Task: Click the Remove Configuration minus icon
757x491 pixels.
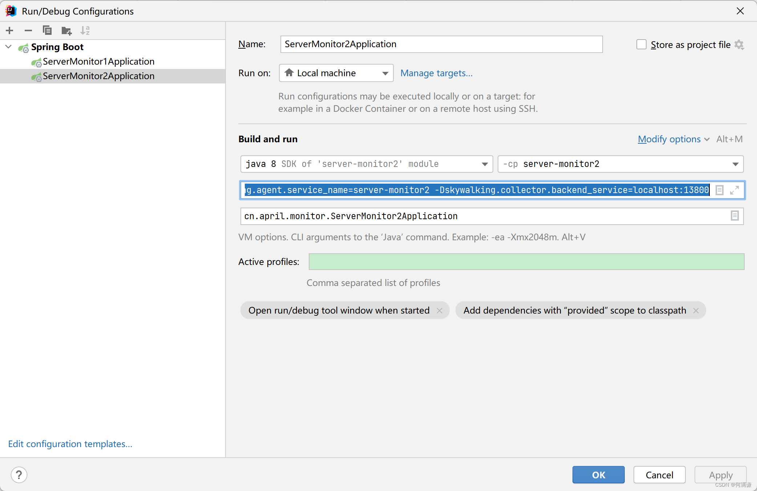Action: (28, 30)
